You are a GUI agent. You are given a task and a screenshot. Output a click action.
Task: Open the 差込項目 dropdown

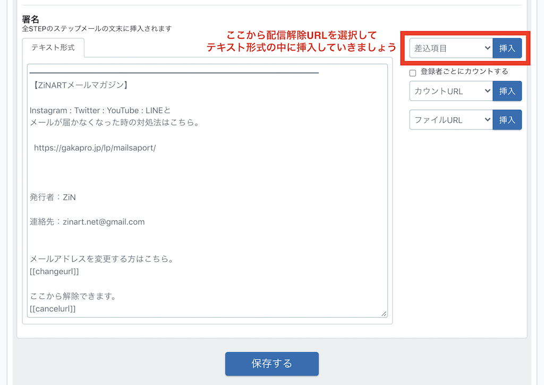(451, 48)
